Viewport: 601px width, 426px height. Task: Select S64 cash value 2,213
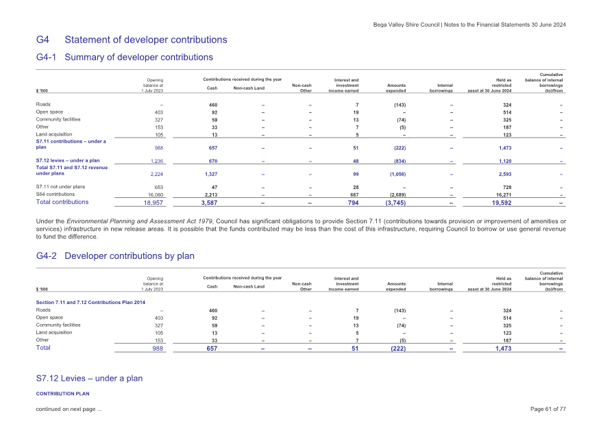pyautogui.click(x=211, y=195)
